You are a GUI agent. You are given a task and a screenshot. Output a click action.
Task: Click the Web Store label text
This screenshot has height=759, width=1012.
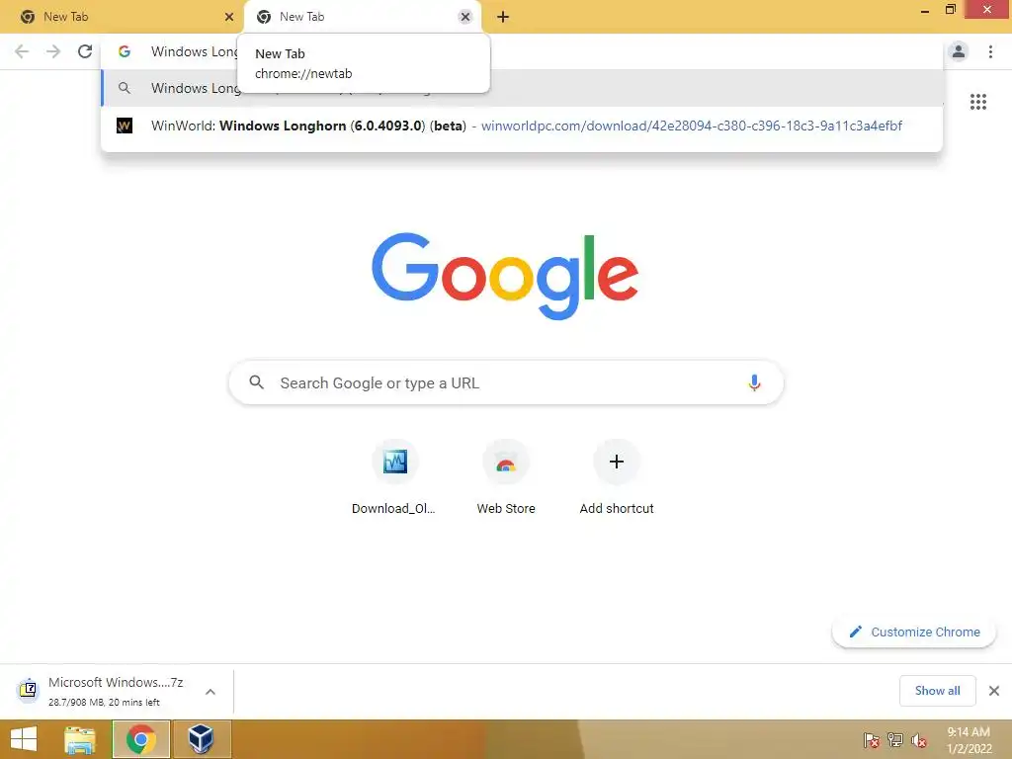506,509
